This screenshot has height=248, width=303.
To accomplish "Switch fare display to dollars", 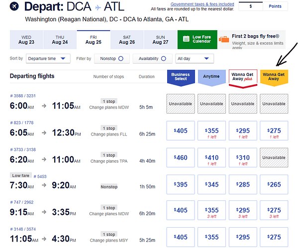I will click(x=250, y=6).
